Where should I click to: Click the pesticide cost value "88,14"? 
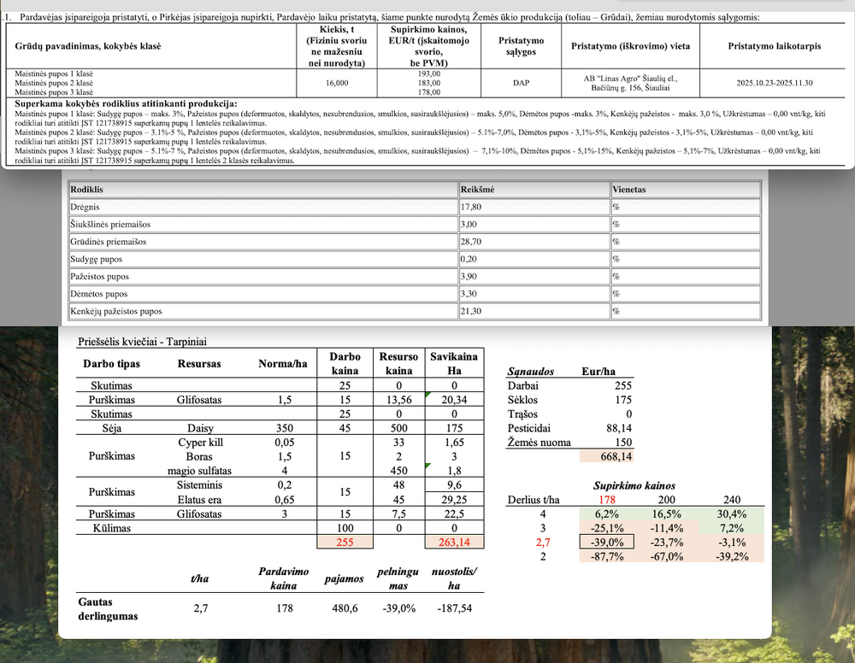(618, 428)
